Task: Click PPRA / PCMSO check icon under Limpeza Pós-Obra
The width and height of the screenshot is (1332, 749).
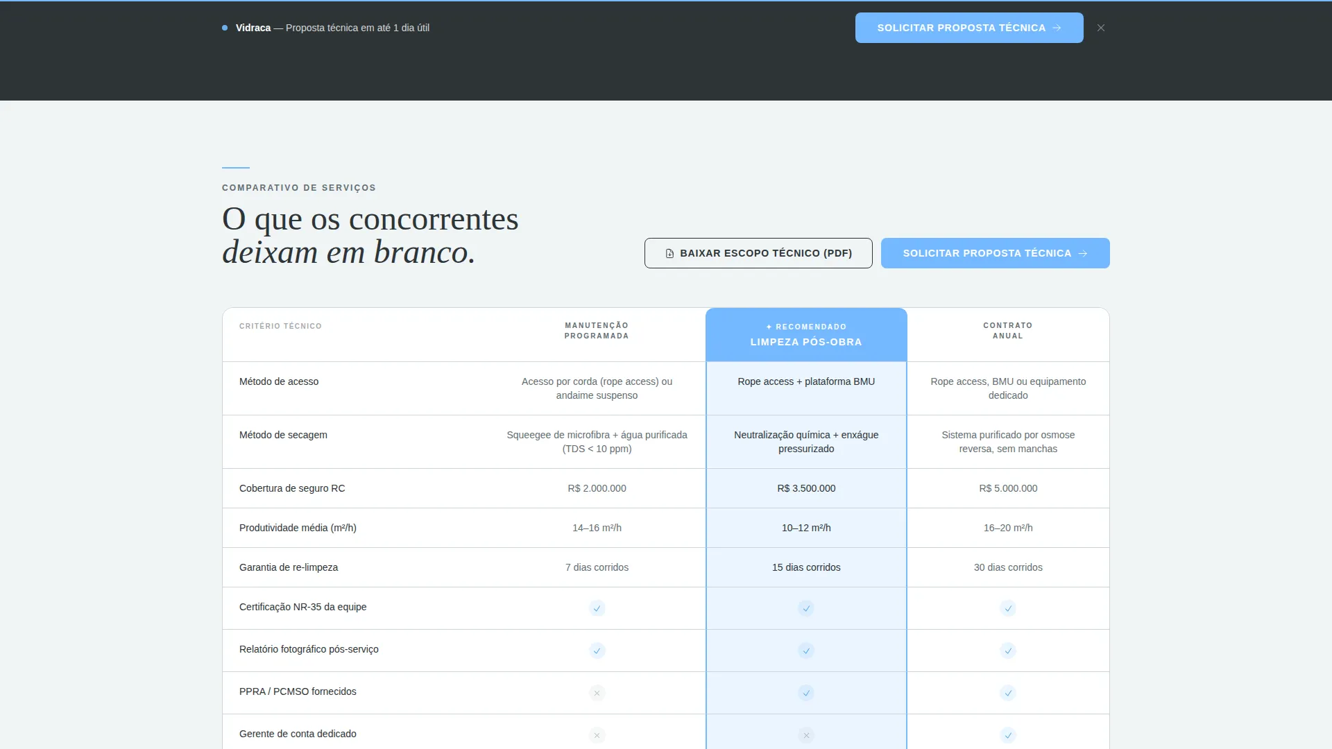Action: tap(806, 693)
